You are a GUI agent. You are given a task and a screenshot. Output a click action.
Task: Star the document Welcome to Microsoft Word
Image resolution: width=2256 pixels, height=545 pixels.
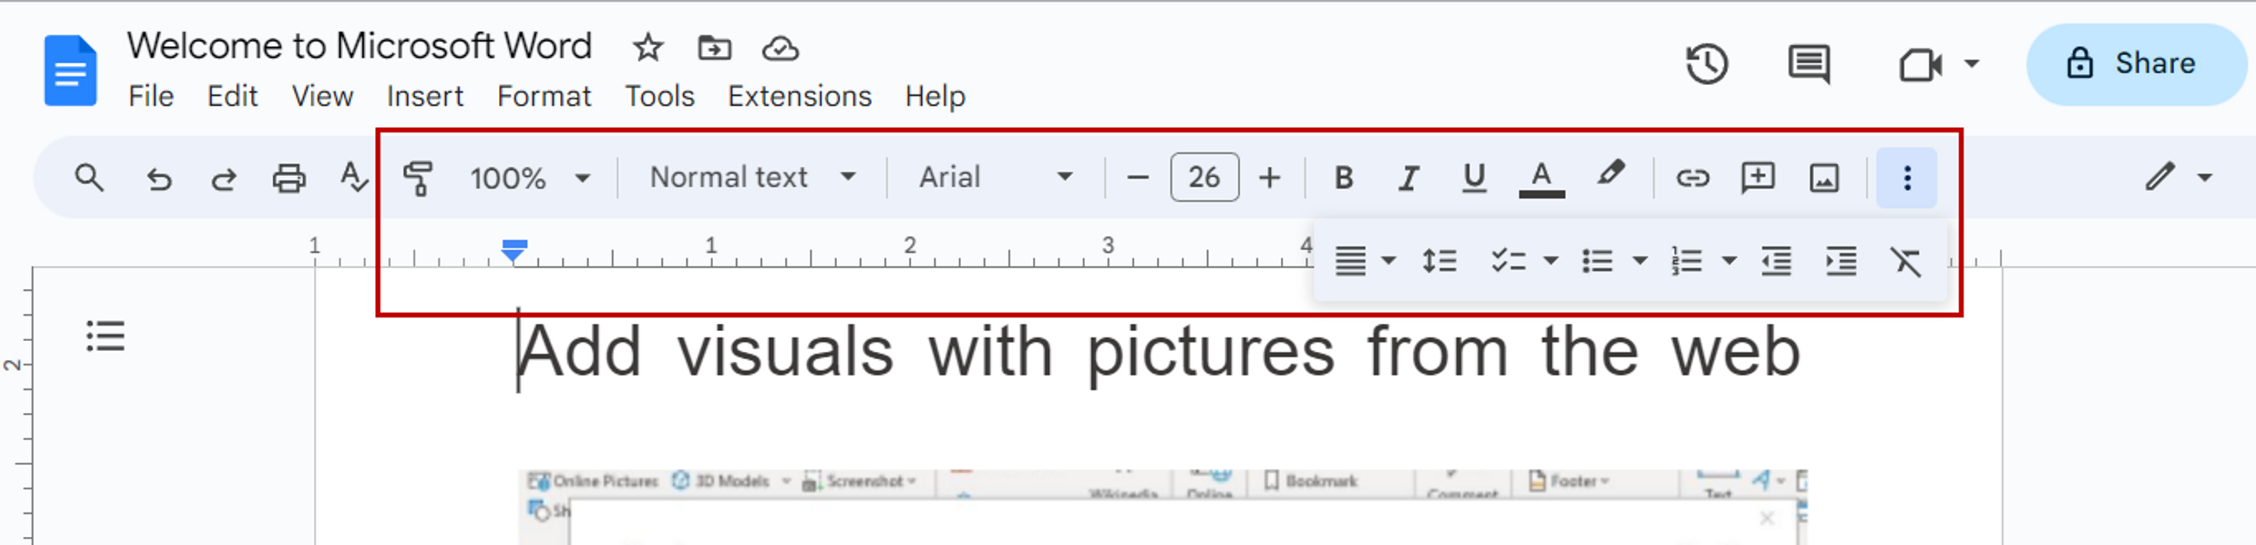[x=647, y=48]
